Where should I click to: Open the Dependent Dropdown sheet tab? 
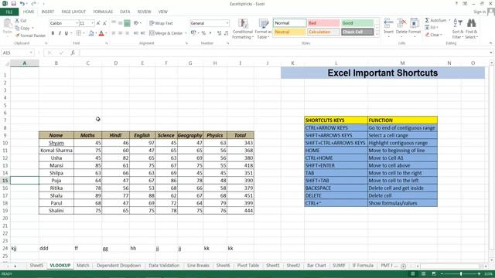coord(118,266)
